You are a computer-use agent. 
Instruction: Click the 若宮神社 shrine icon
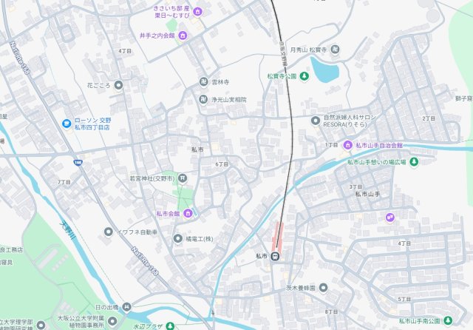pos(183,178)
